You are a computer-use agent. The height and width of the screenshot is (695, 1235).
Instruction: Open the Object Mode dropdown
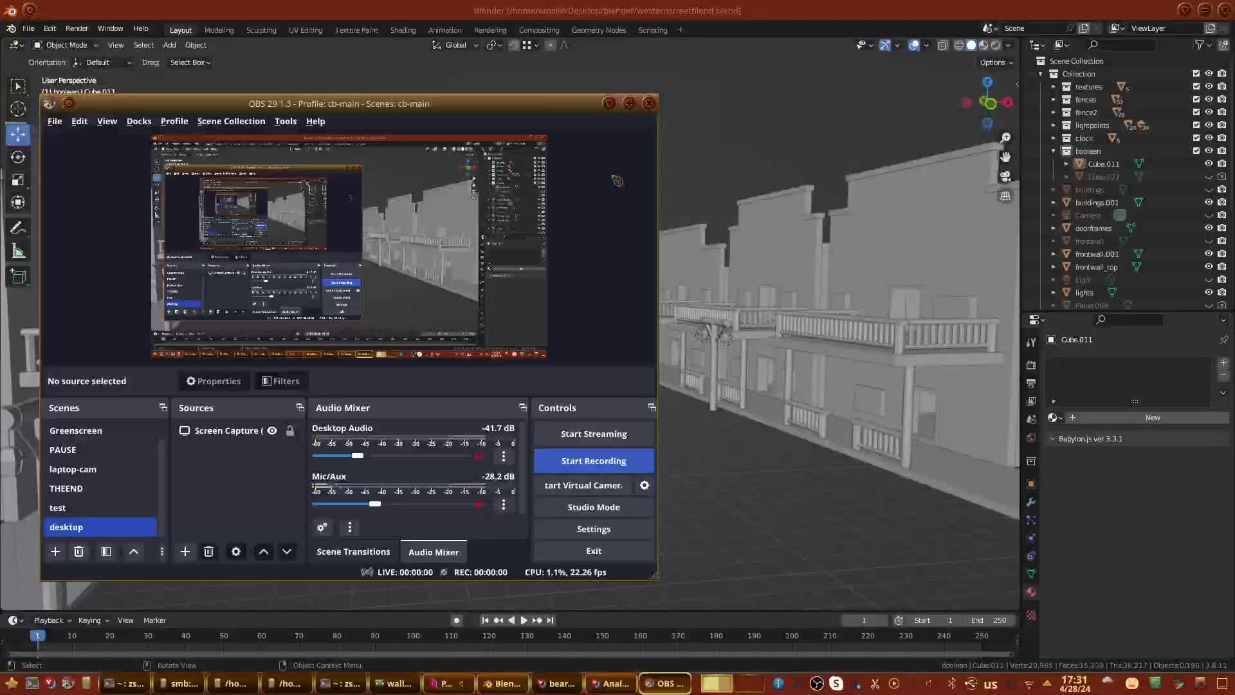coord(66,45)
